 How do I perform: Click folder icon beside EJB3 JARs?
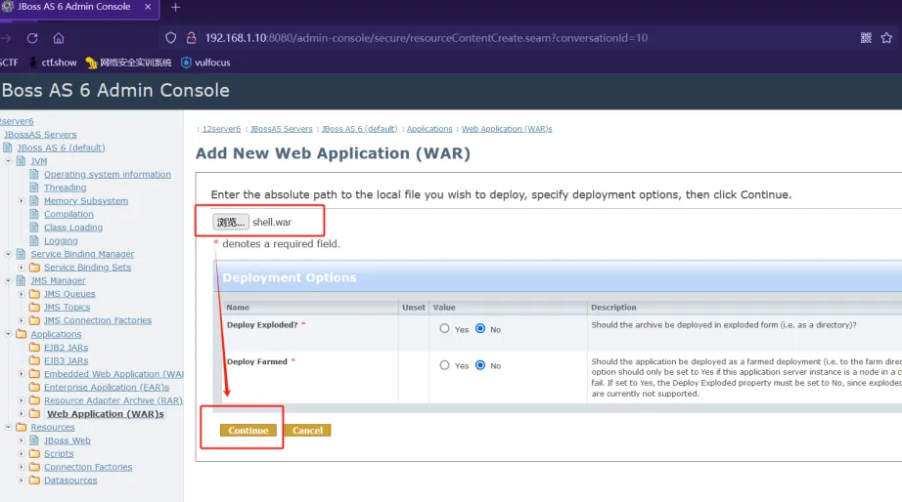[x=34, y=360]
